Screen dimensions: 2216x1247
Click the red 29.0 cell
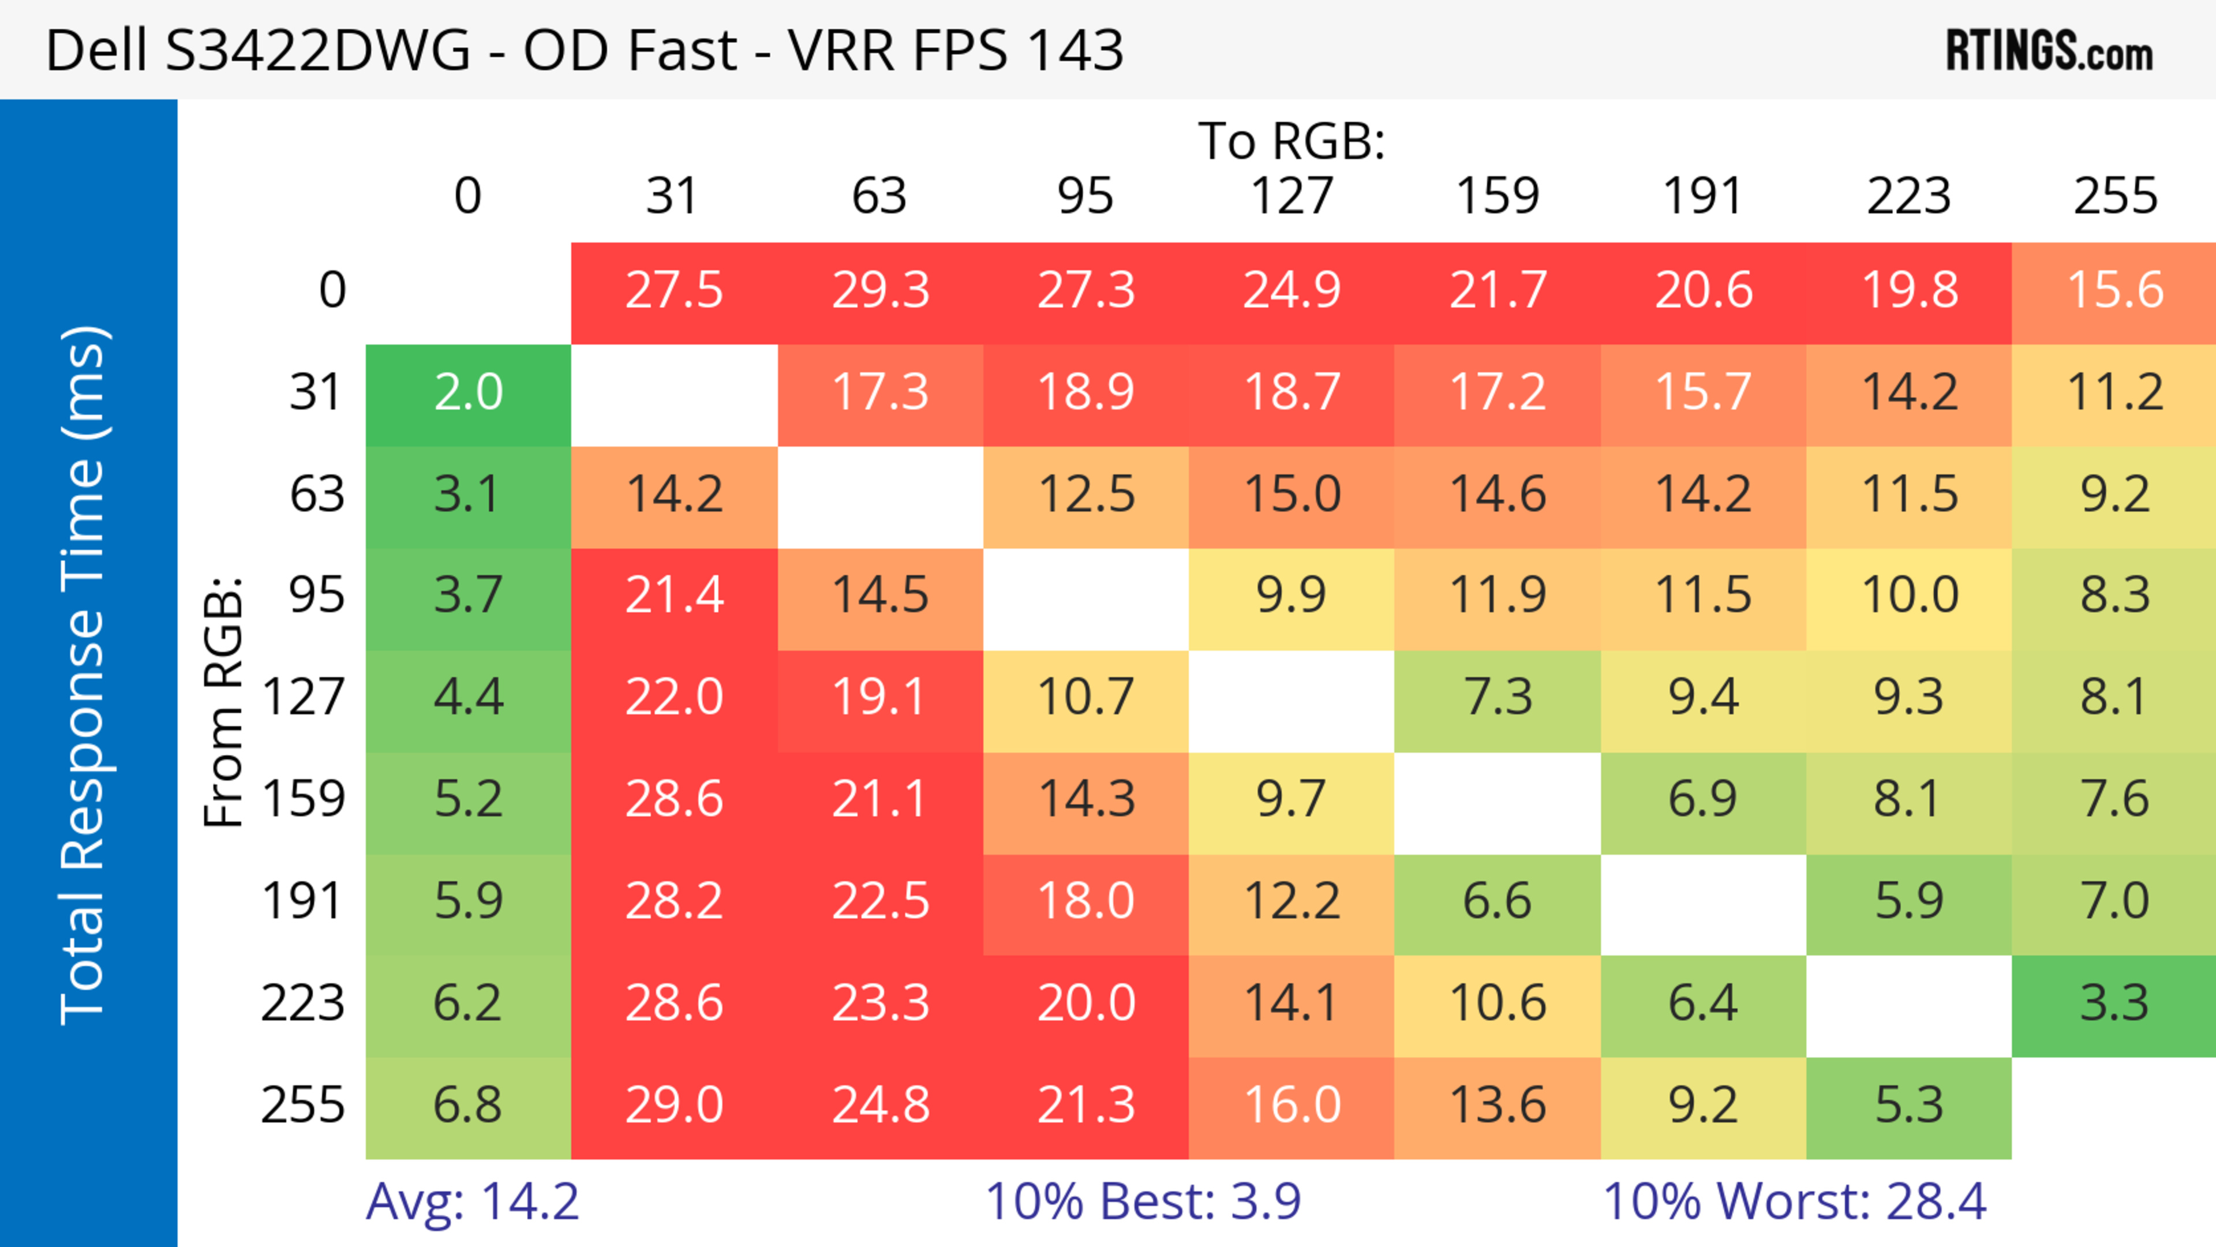tap(673, 1105)
